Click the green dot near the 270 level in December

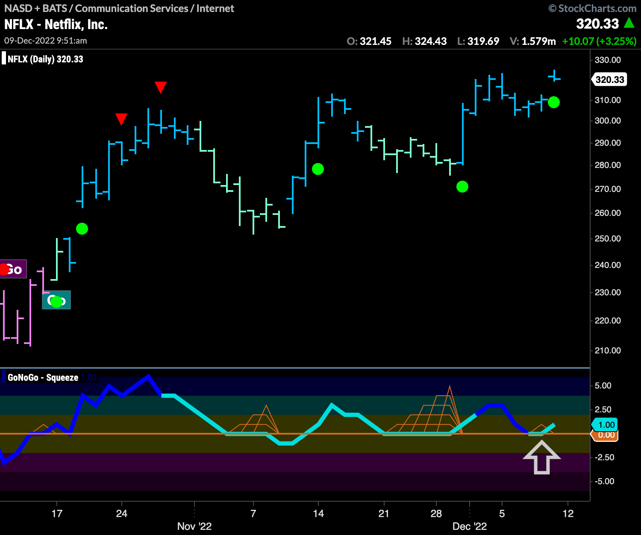(462, 187)
